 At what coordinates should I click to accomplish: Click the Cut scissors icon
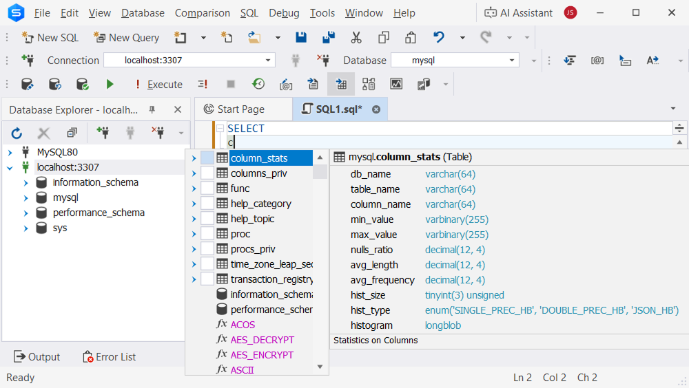(356, 37)
